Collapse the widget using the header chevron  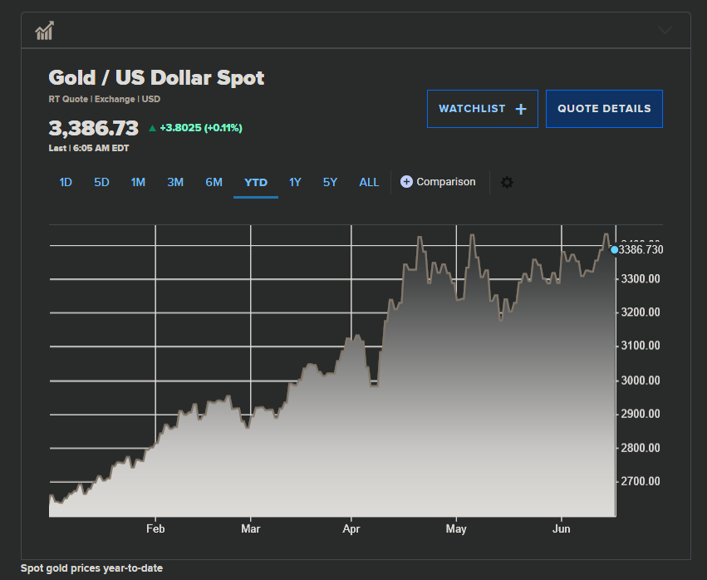click(665, 31)
